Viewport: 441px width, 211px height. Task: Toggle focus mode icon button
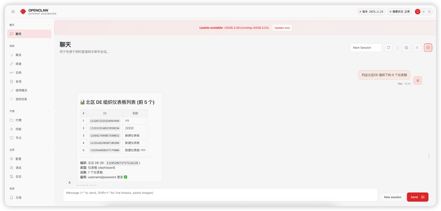(417, 48)
